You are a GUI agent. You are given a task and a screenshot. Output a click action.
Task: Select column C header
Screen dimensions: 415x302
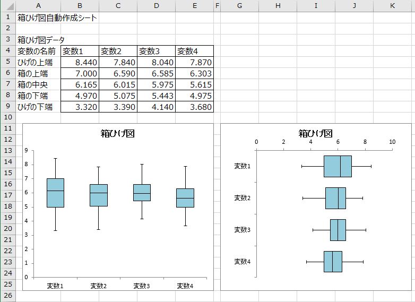[x=118, y=6]
